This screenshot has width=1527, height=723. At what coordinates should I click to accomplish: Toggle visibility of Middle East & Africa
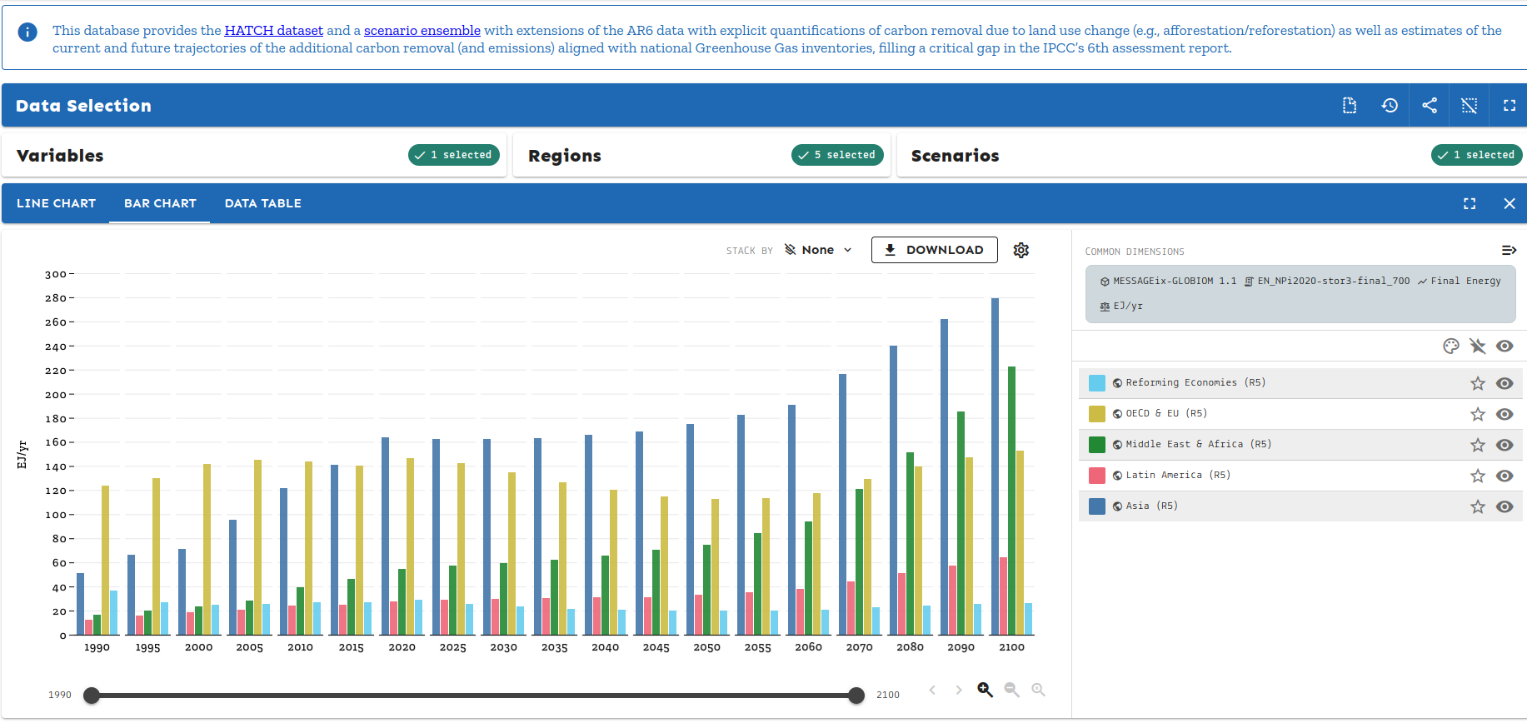pos(1504,445)
